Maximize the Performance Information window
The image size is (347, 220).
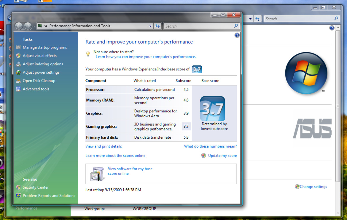point(223,15)
